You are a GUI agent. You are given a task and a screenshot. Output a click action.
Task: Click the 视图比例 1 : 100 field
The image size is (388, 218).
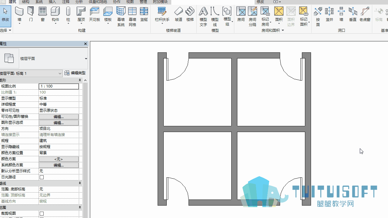coord(59,86)
